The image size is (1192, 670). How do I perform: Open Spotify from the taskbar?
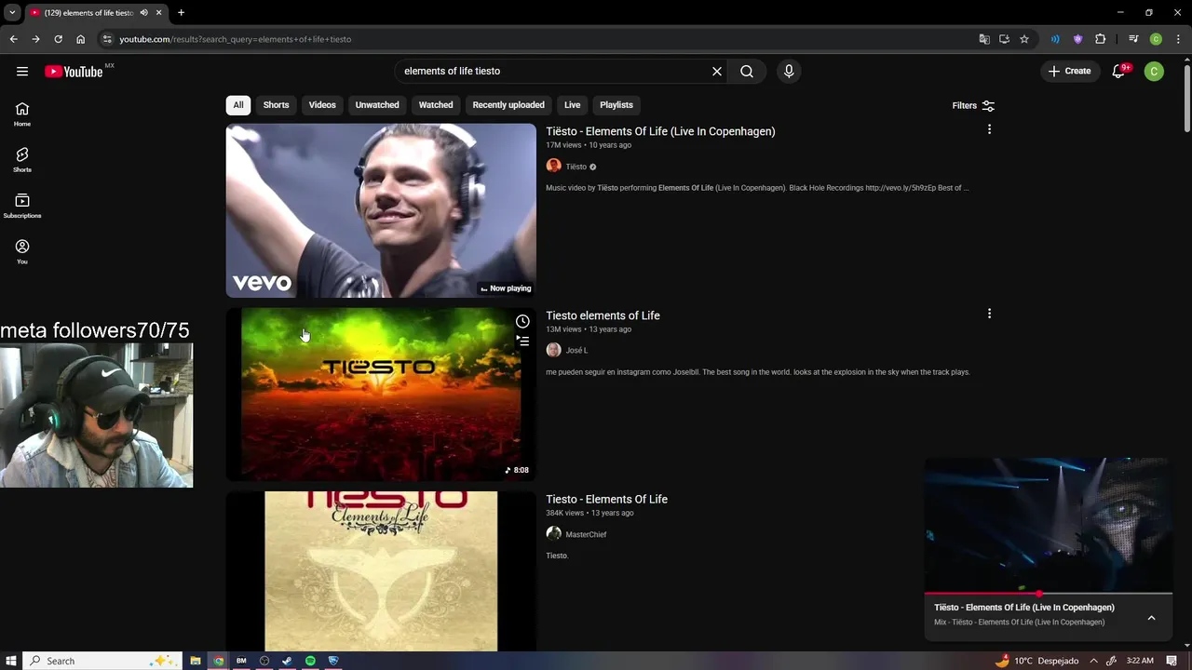[x=310, y=661]
